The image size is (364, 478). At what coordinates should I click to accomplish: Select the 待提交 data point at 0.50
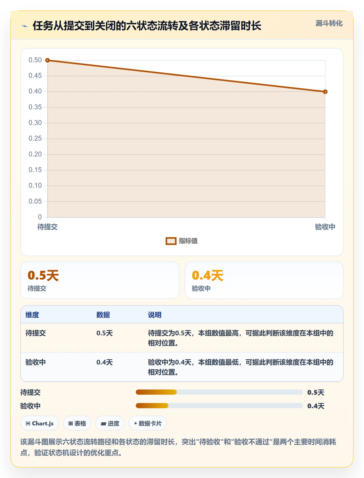coord(48,60)
